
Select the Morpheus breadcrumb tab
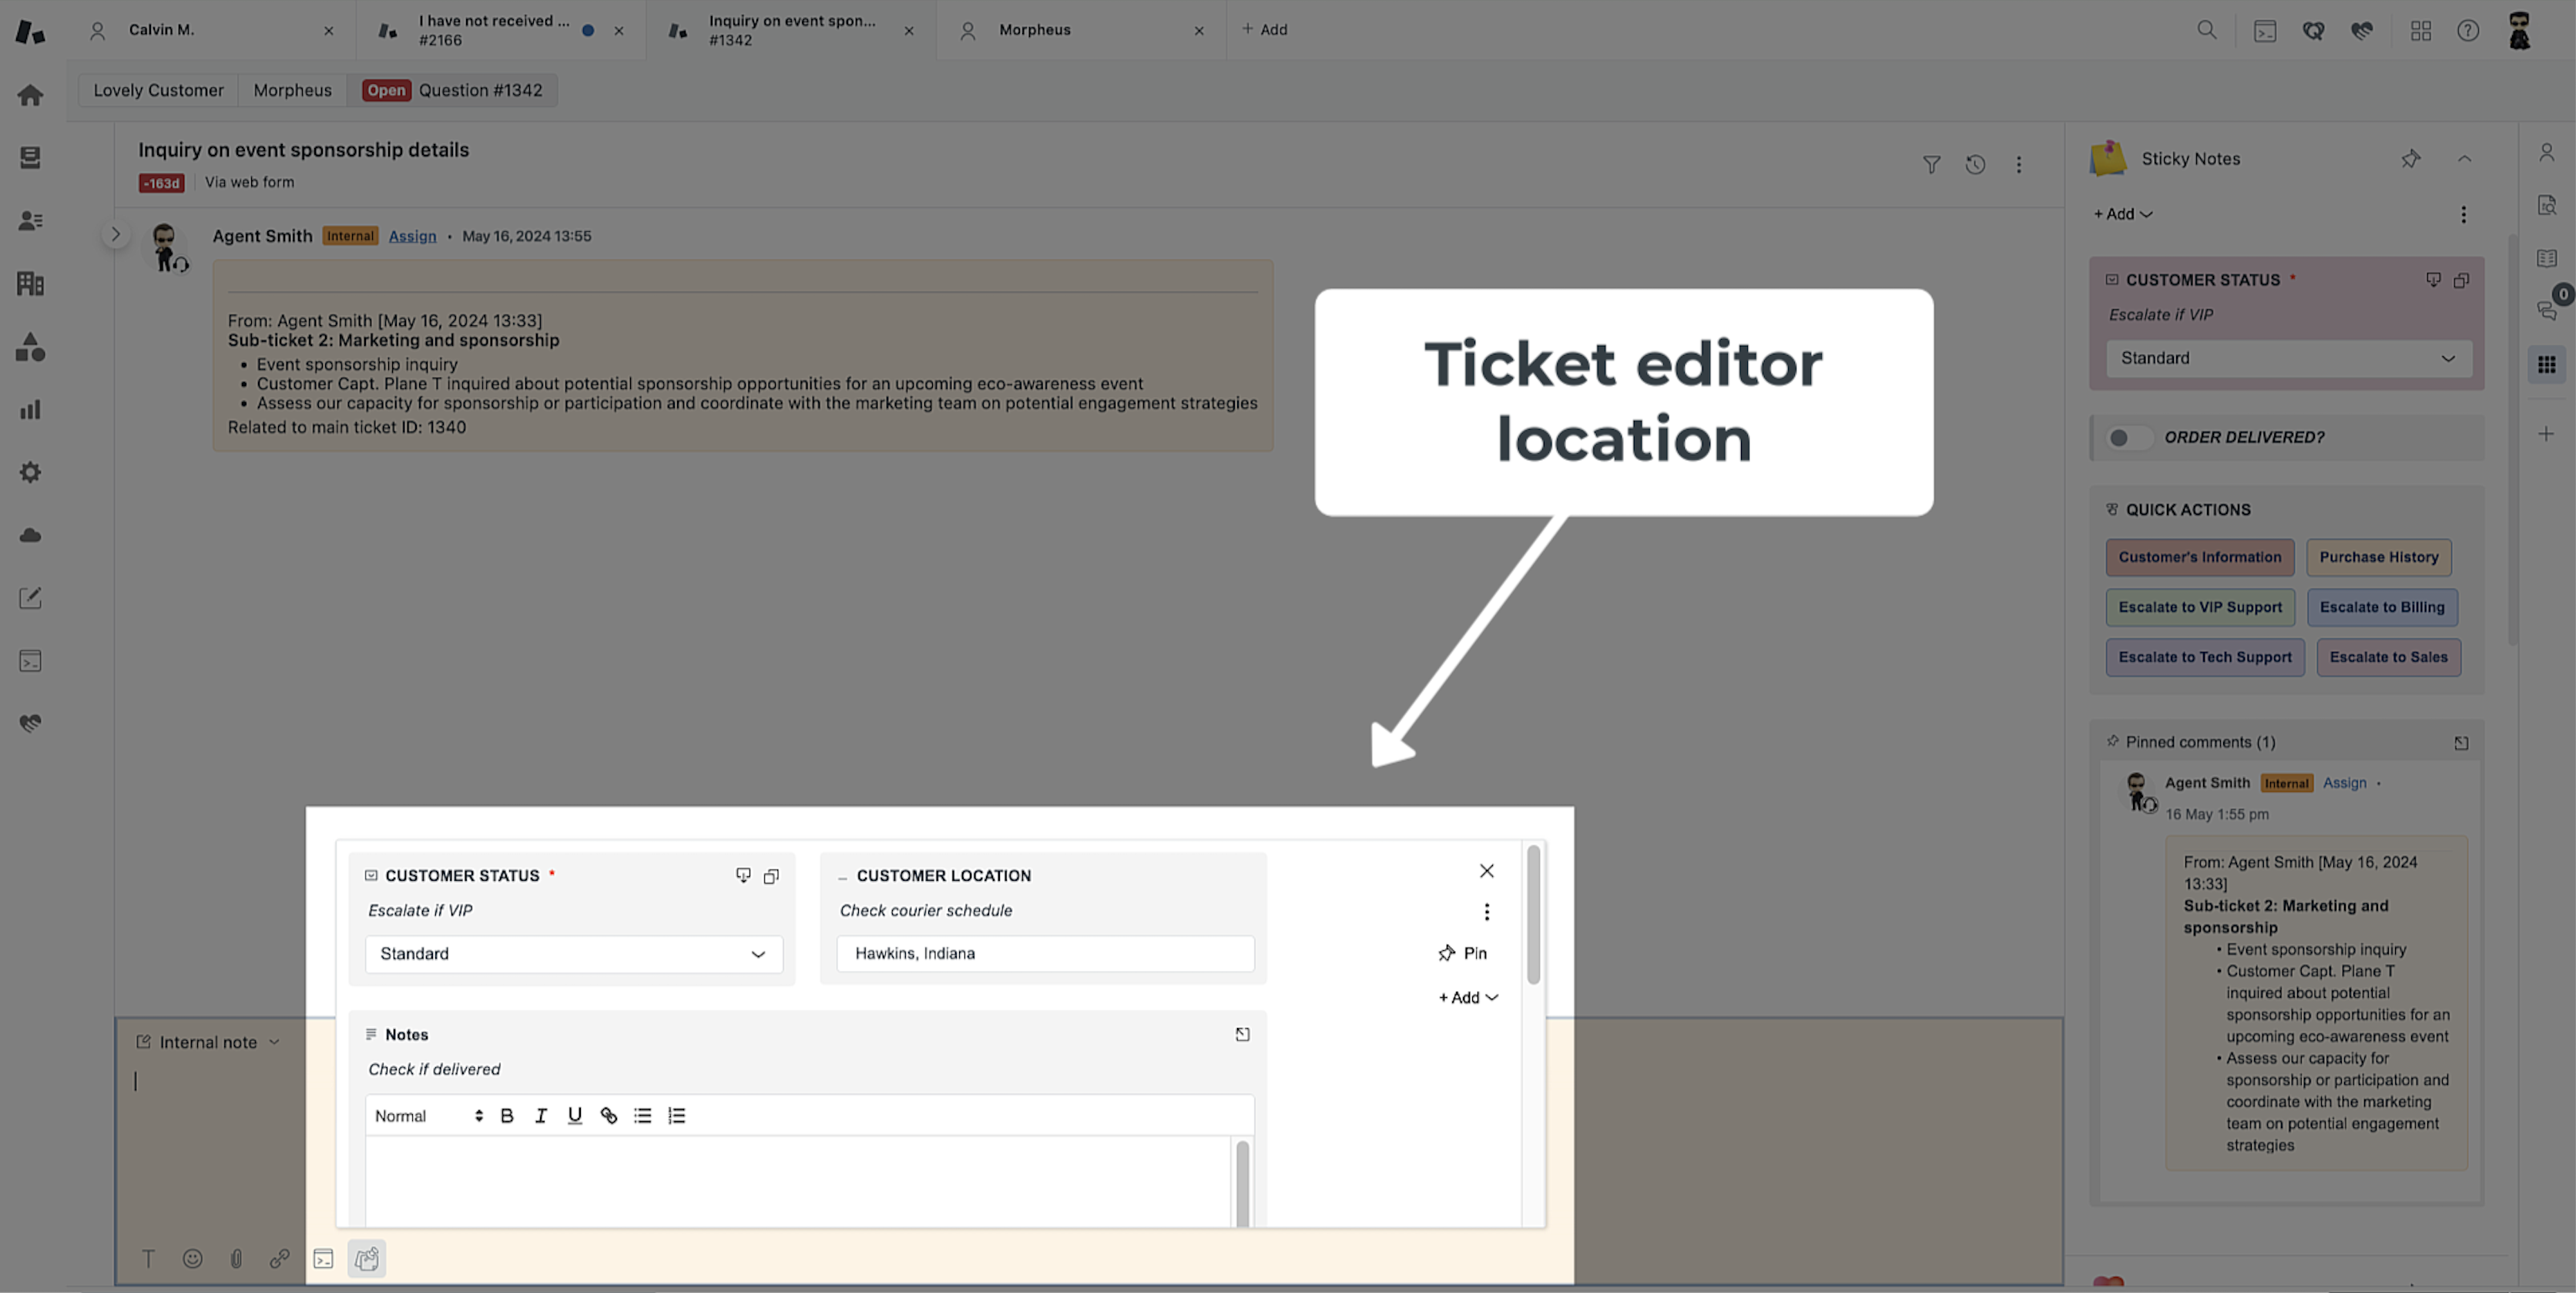292,90
